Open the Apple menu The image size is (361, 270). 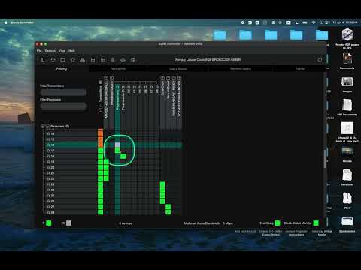click(5, 22)
